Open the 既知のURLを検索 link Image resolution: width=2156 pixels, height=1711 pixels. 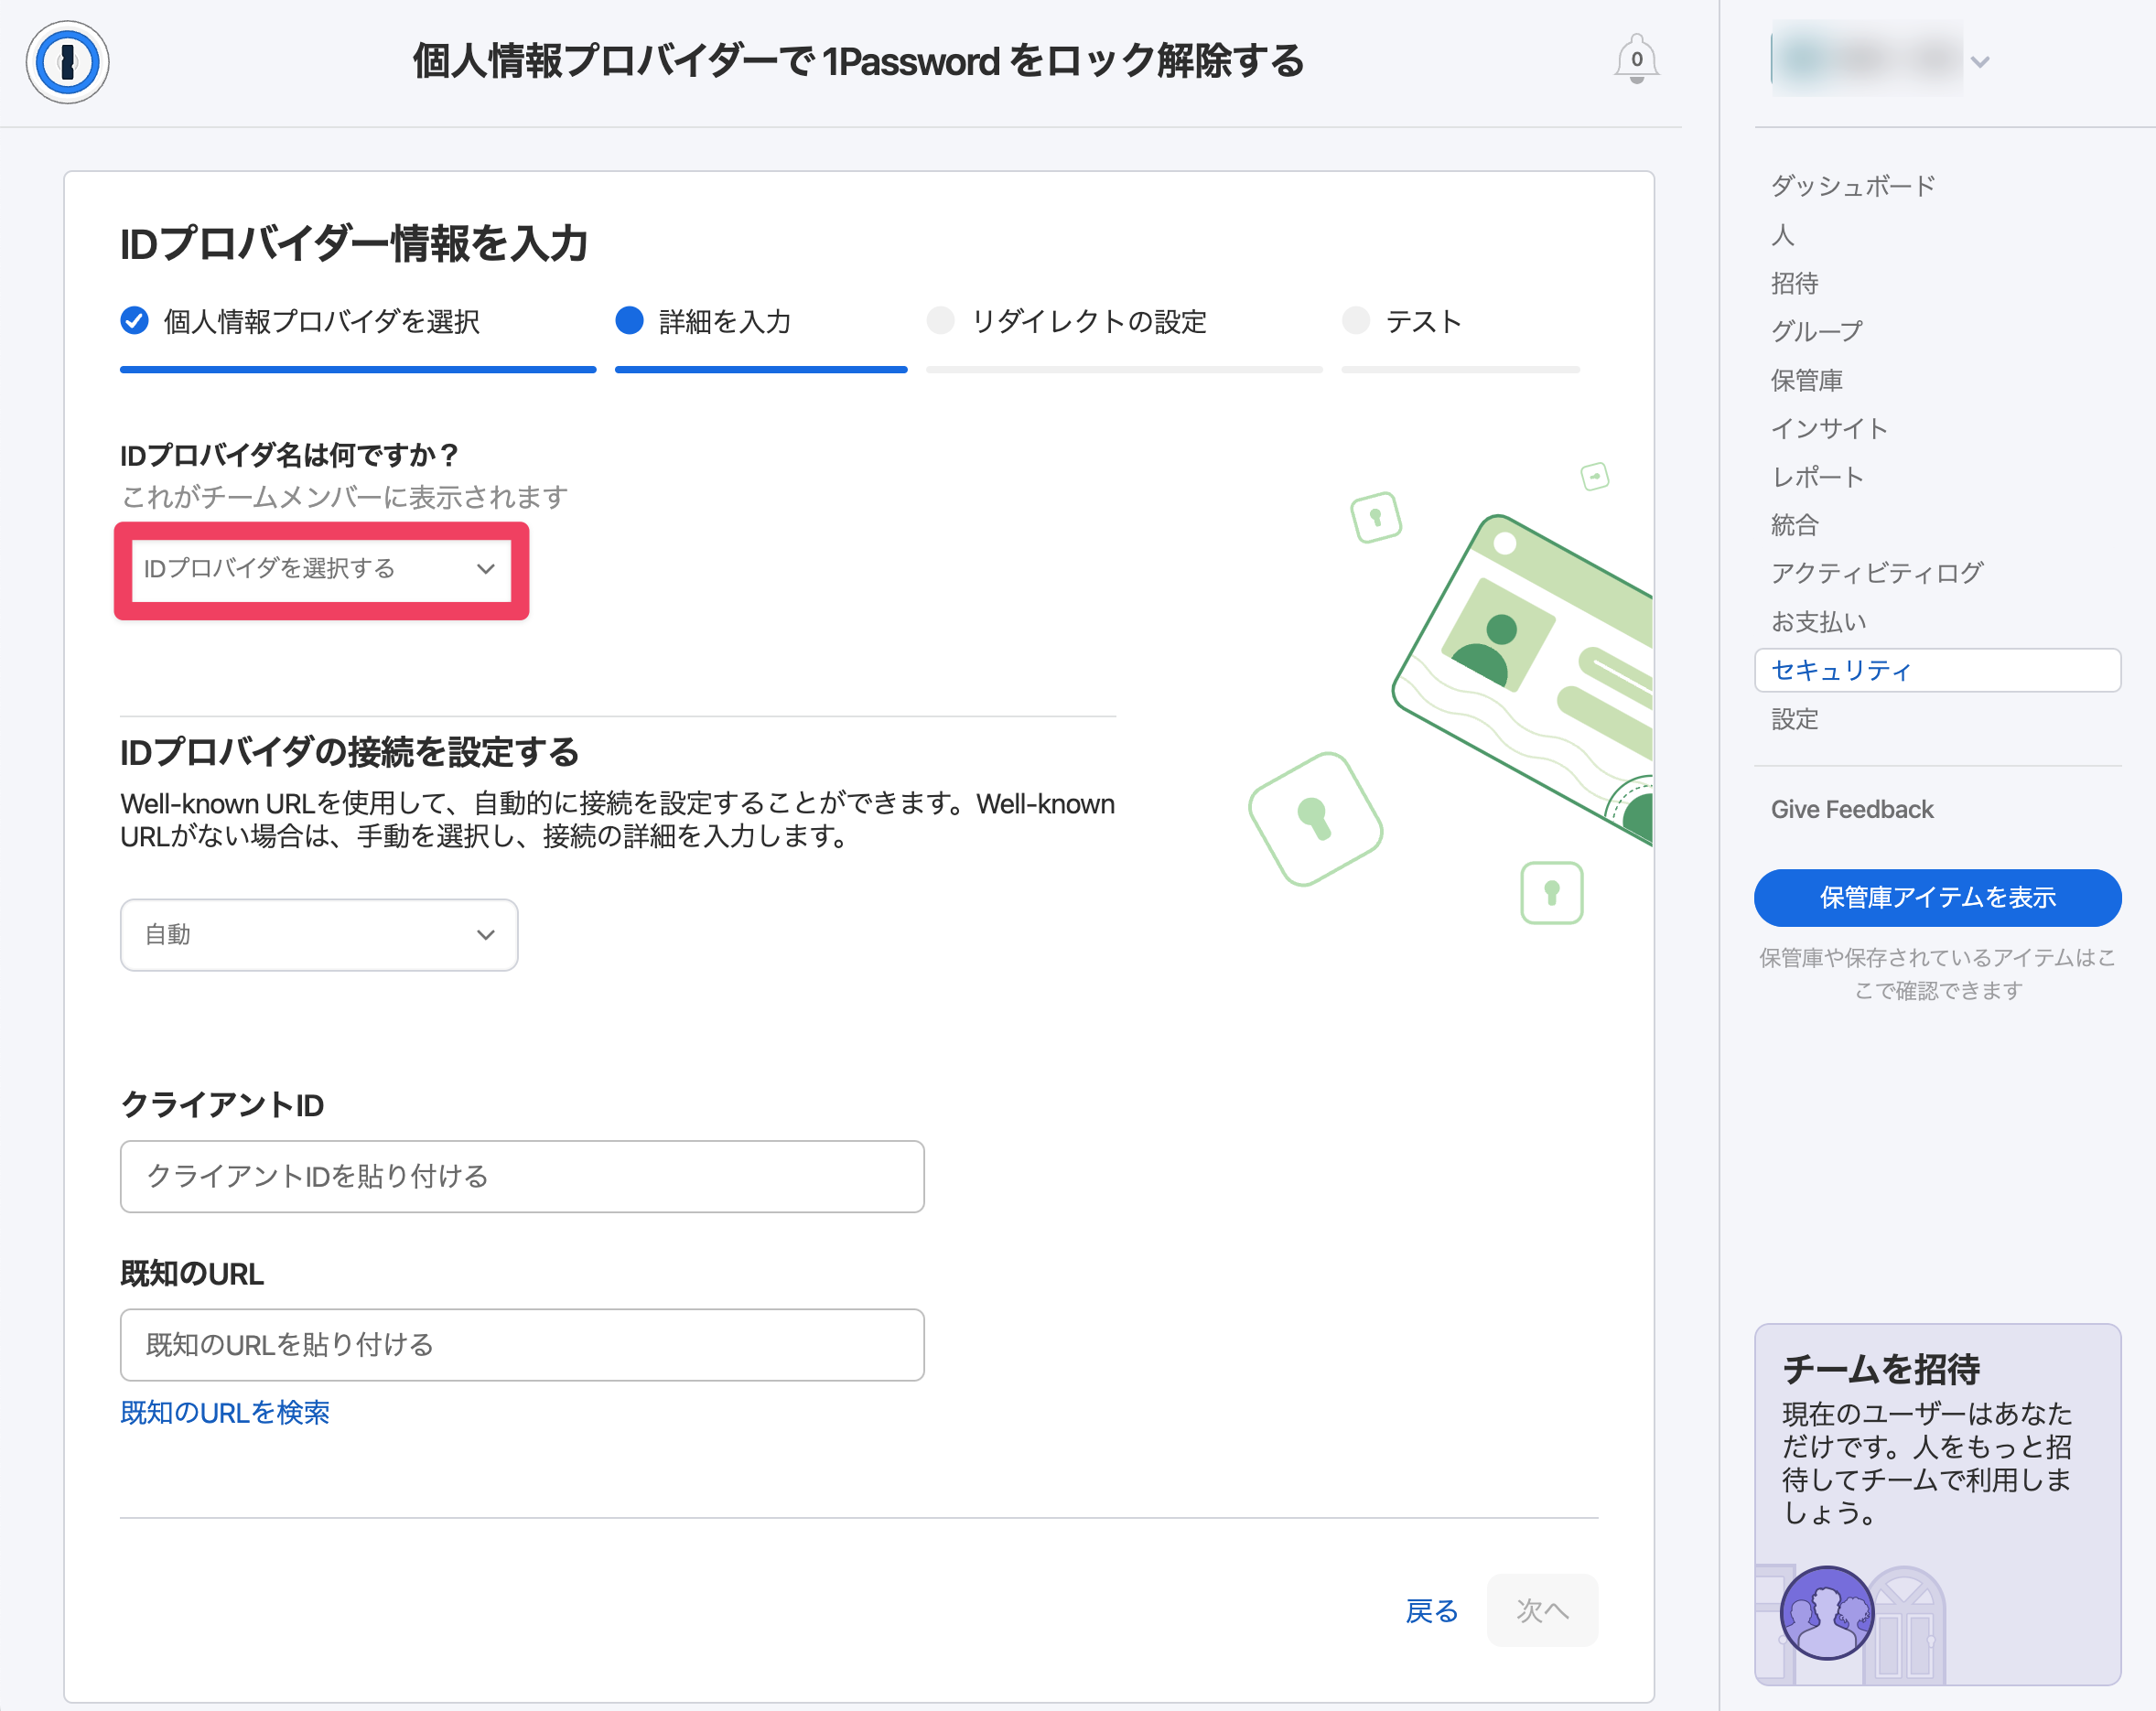(x=225, y=1413)
